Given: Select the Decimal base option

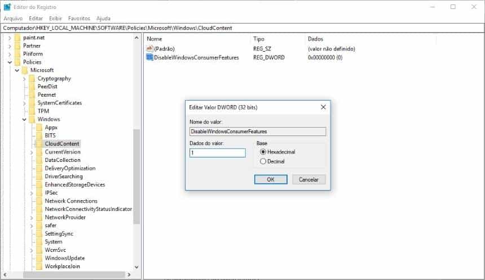Looking at the screenshot, I should (x=263, y=161).
